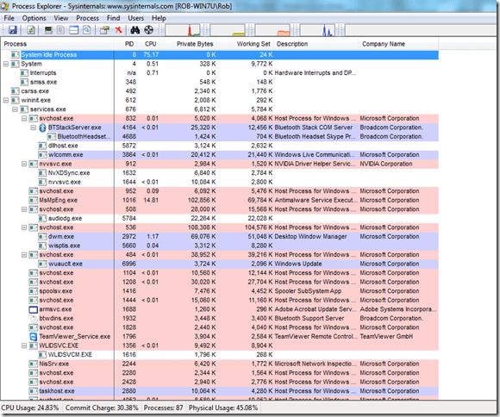Click the Process Explorer title bar icon
This screenshot has width=500, height=417.
click(x=4, y=6)
